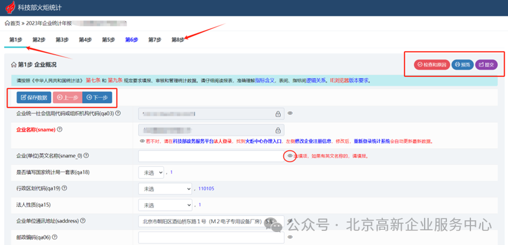508x245 pixels.
Task: Open the 火炬中心办理入口 link
Action: (x=263, y=141)
